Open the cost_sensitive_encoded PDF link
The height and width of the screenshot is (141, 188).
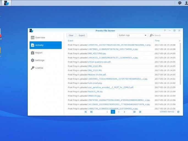click(111, 87)
